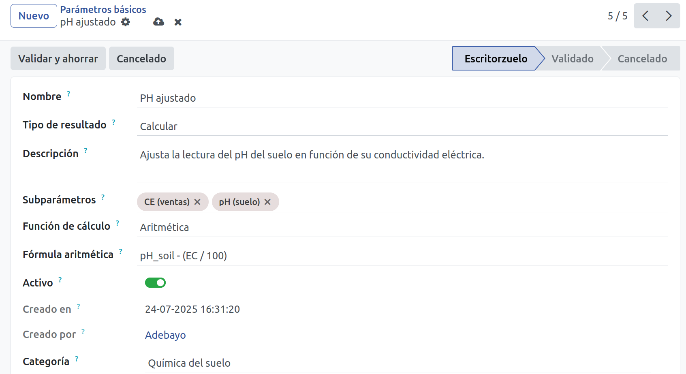686x374 pixels.
Task: Click the Validar y ahorrar button
Action: tap(58, 59)
